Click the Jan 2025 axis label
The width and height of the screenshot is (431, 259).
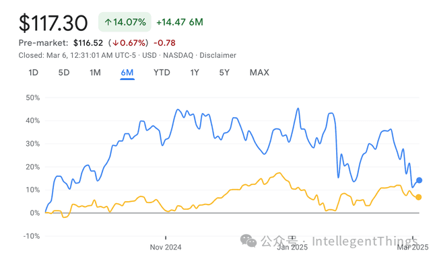292,247
